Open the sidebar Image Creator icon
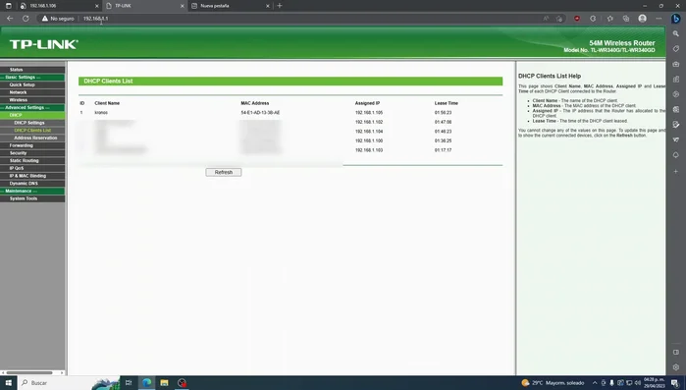 tap(676, 125)
